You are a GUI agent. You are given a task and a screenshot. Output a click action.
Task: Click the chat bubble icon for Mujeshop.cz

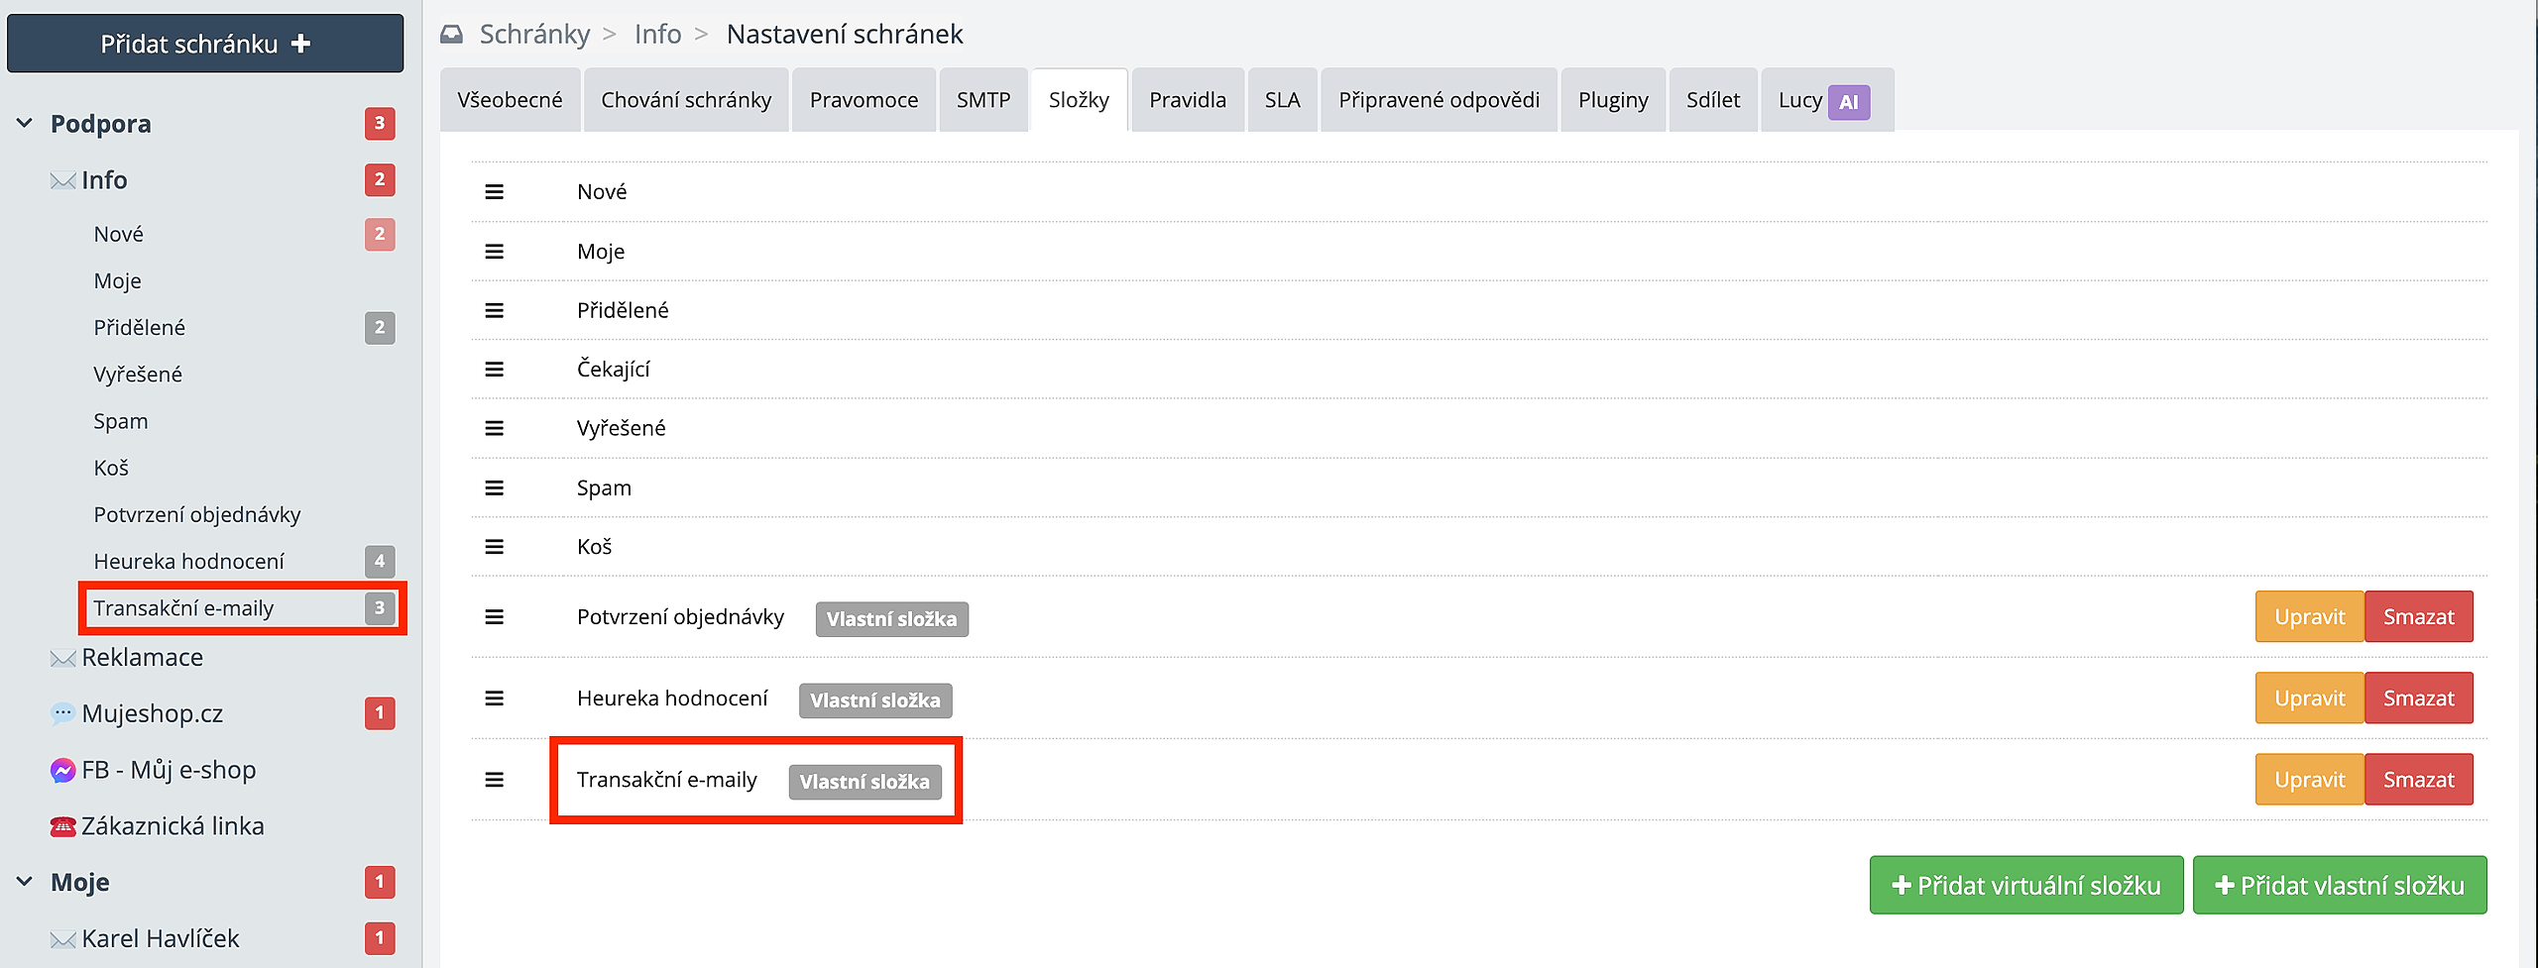coord(62,713)
